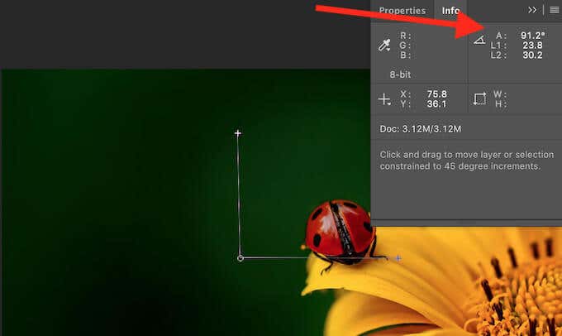Click the eyedropper color readout icon
562x336 pixels.
point(384,46)
